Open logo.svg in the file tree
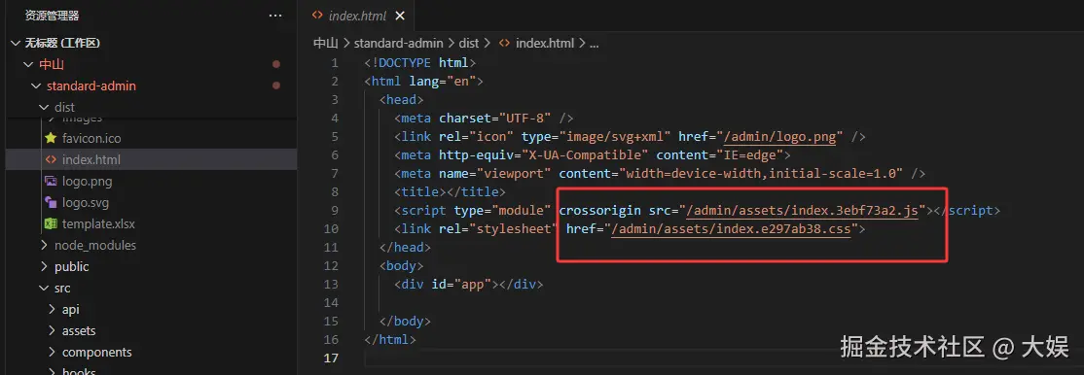Viewport: 1084px width, 375px height. coord(86,203)
